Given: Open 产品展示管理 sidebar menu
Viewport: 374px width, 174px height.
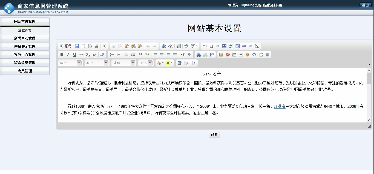Looking at the screenshot, I should [25, 46].
